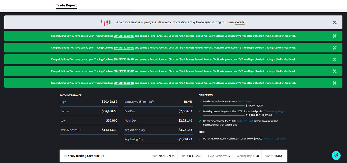The width and height of the screenshot is (347, 163).
Task: Click the Best Day value $7,966.90
Action: point(185,111)
